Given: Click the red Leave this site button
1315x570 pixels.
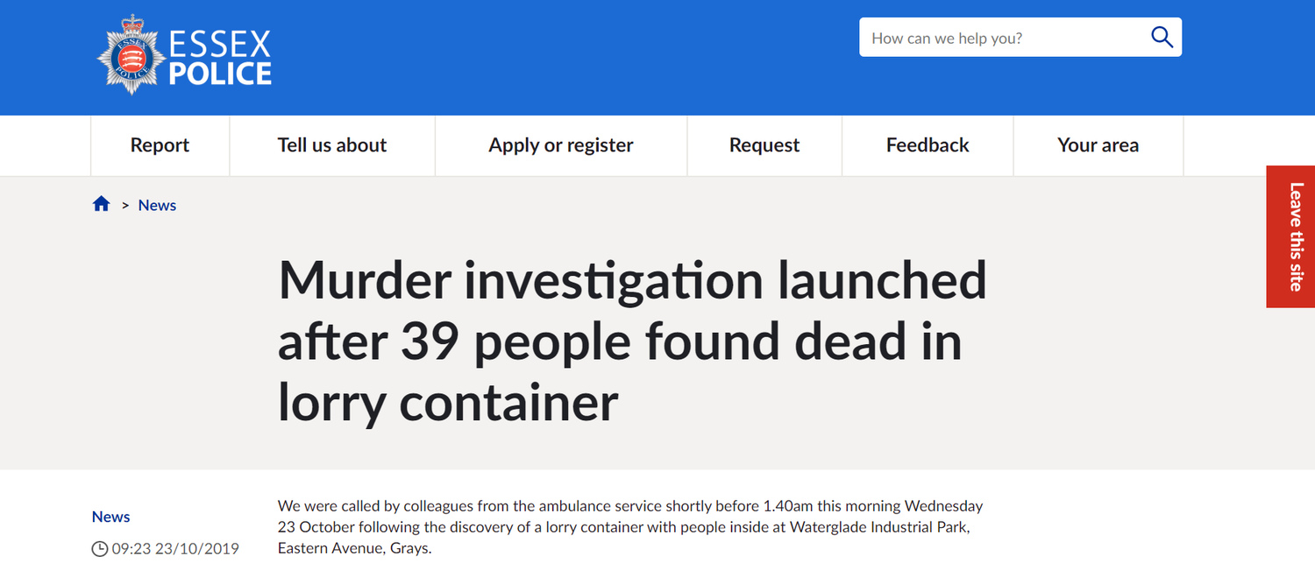Looking at the screenshot, I should pyautogui.click(x=1291, y=236).
